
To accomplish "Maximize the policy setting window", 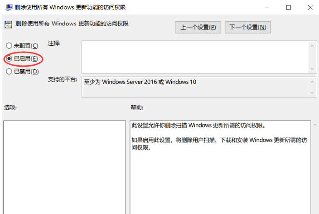I will (x=289, y=7).
